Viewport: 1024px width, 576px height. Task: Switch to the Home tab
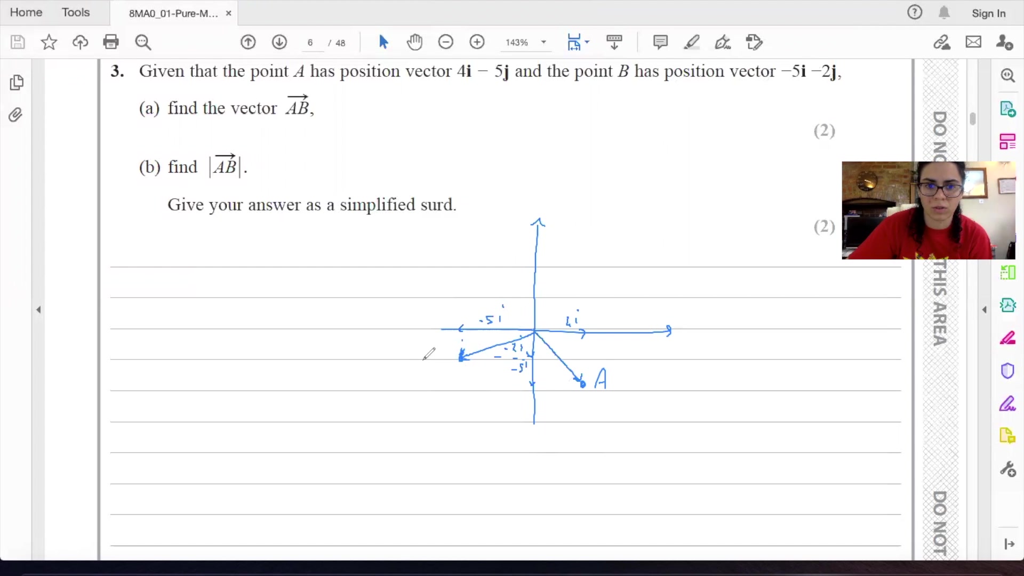(26, 12)
